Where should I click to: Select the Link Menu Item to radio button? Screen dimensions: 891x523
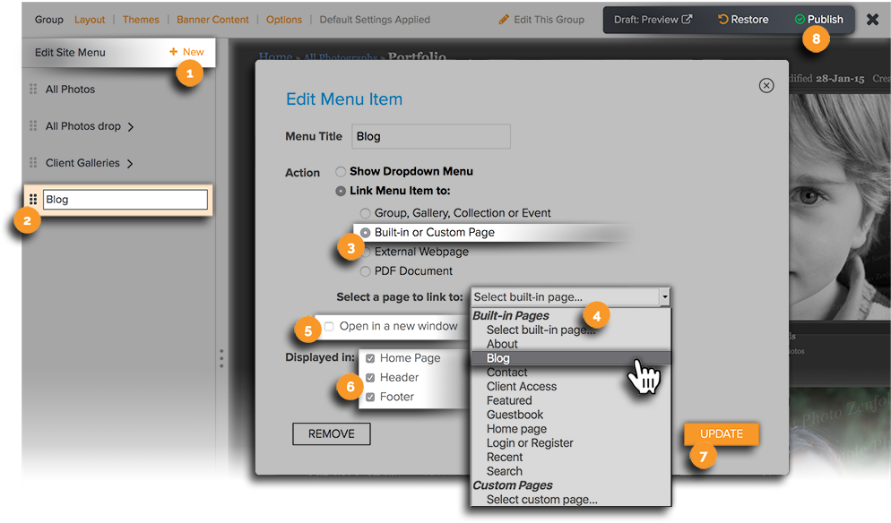(341, 191)
